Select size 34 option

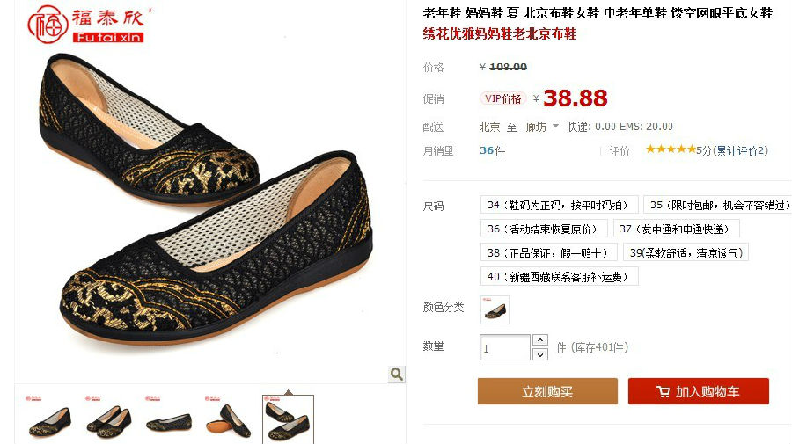(x=559, y=205)
